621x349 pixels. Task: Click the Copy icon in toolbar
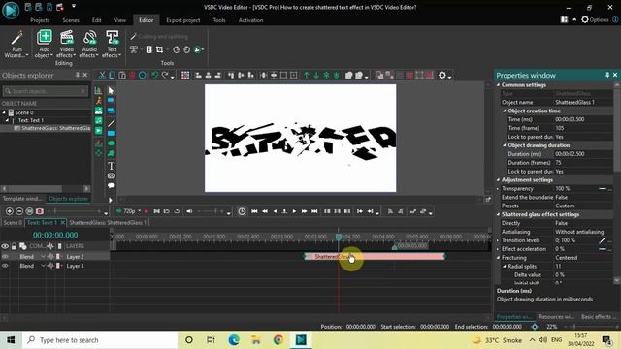pos(113,76)
